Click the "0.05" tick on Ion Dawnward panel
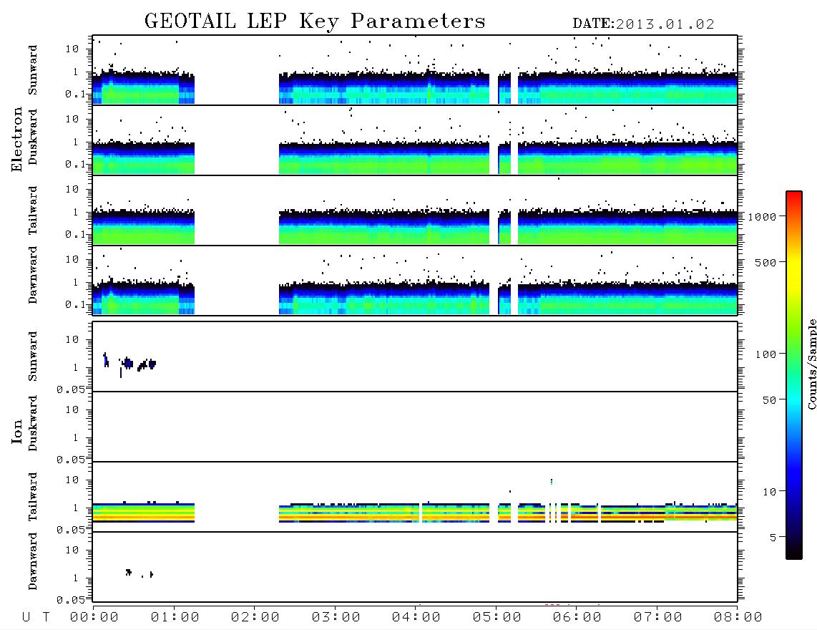Viewport: 817px width, 630px height. point(70,600)
